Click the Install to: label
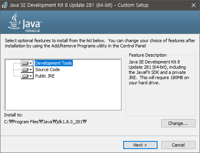The width and height of the screenshot is (200, 153). (x=13, y=115)
